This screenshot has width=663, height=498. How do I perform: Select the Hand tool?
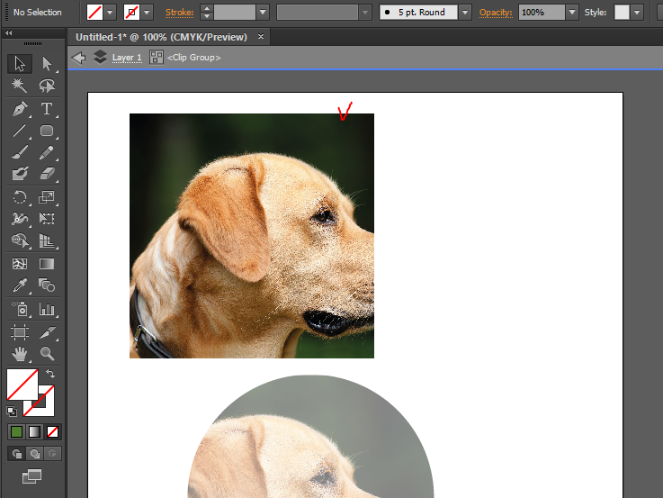point(20,353)
